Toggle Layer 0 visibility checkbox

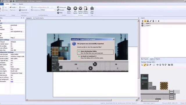[142, 25]
